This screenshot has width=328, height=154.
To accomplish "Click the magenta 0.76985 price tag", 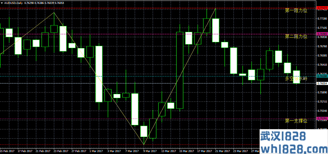I will 322,34.
